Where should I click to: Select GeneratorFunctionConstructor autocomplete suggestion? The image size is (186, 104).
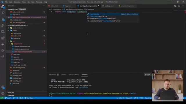(113, 18)
